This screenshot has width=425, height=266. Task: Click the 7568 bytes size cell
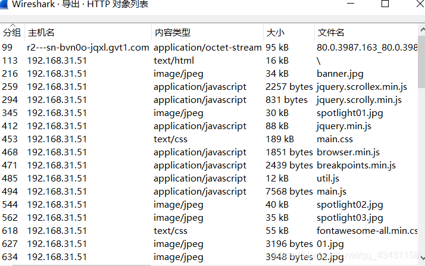click(x=289, y=191)
